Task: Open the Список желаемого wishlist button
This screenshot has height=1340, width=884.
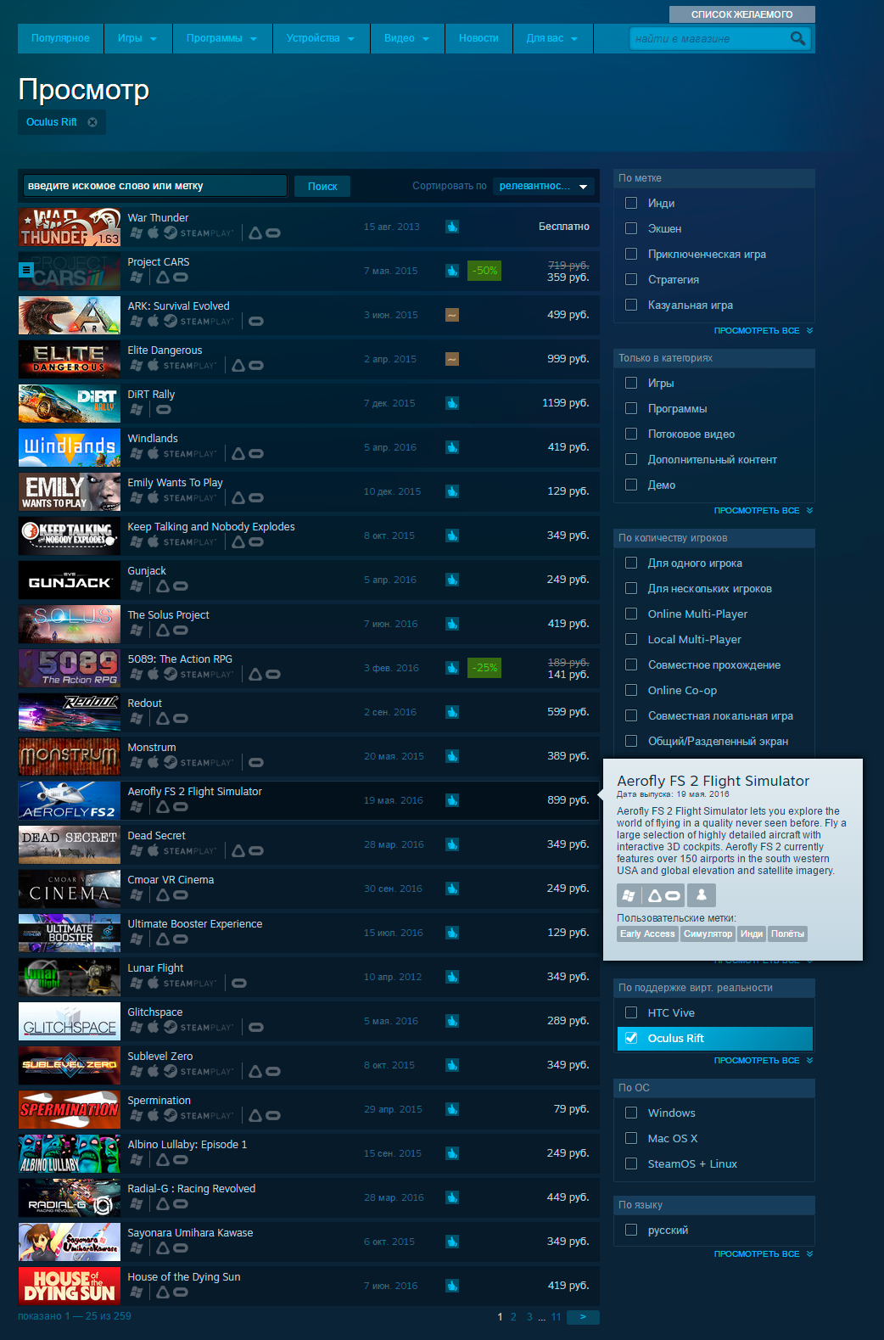Action: [741, 14]
